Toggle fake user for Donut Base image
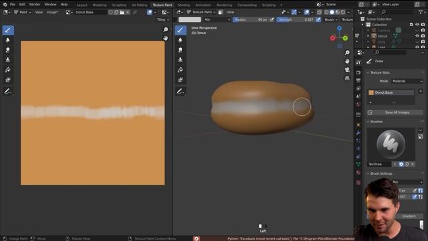The width and height of the screenshot is (428, 241). (x=110, y=12)
